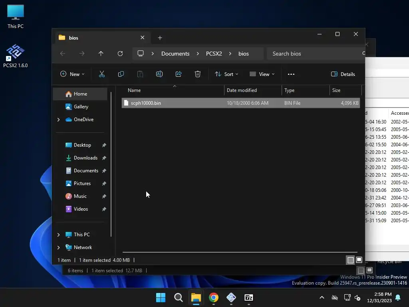This screenshot has height=307, width=409.
Task: Add a new Explorer tab
Action: pyautogui.click(x=160, y=38)
